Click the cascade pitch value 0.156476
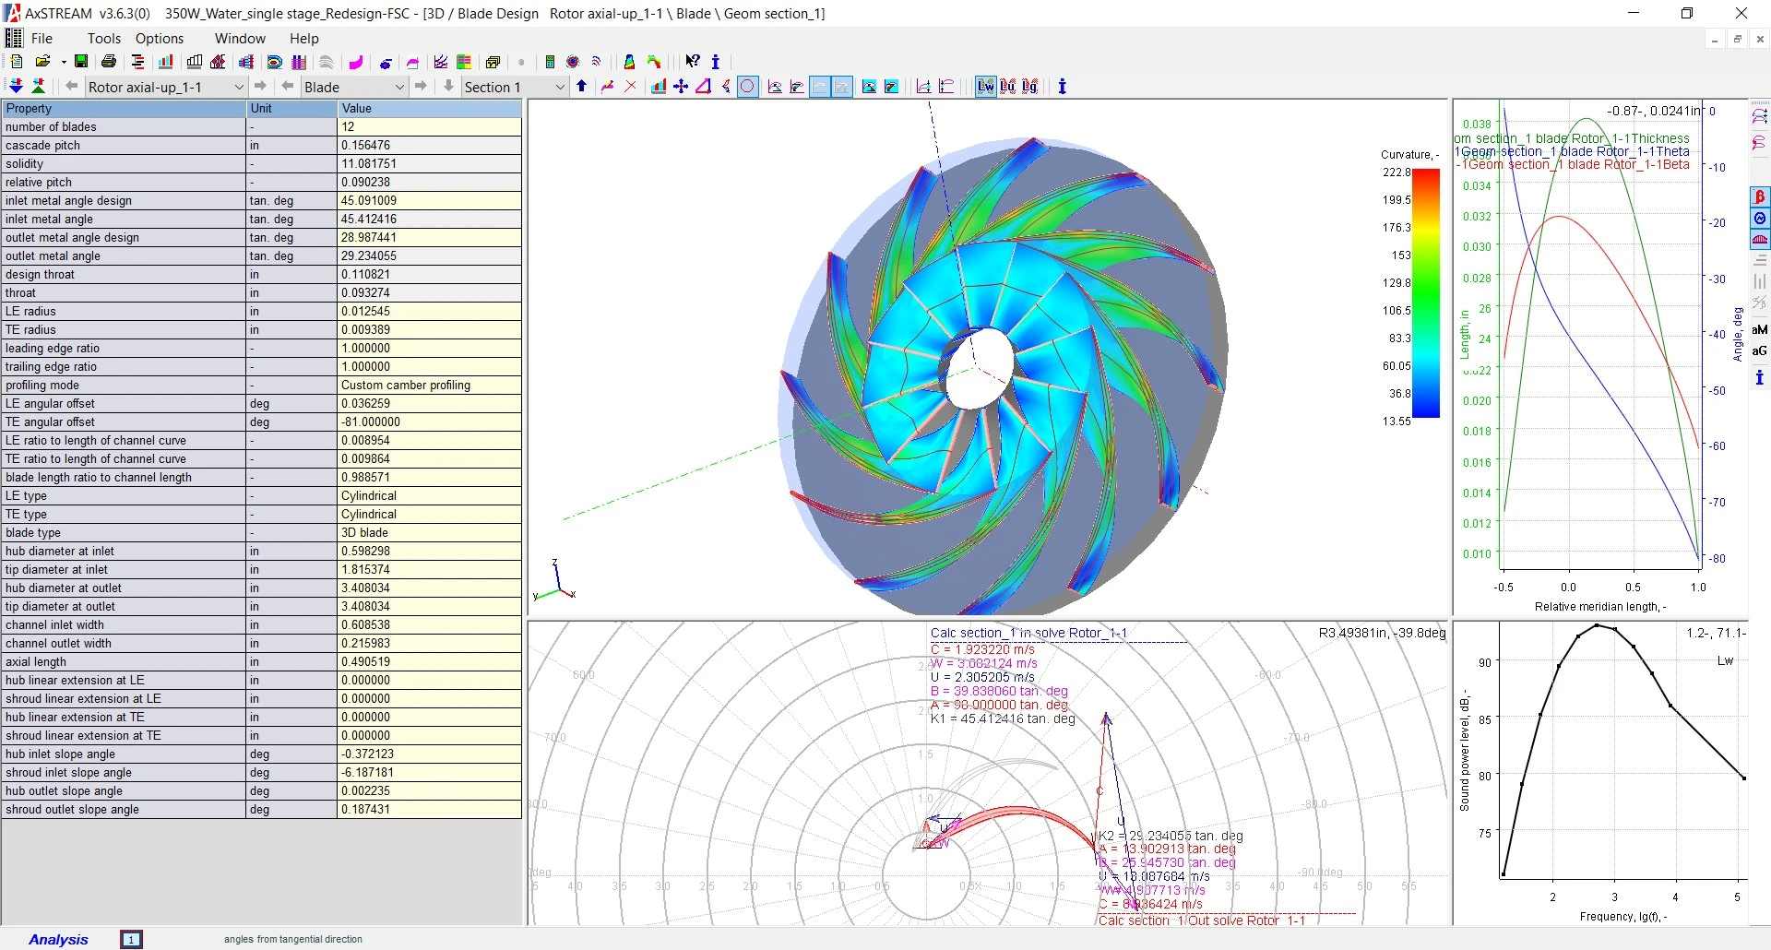The height and width of the screenshot is (950, 1771). 430,145
